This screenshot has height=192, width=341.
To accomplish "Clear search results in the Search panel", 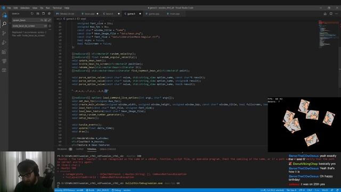I will 38,13.
